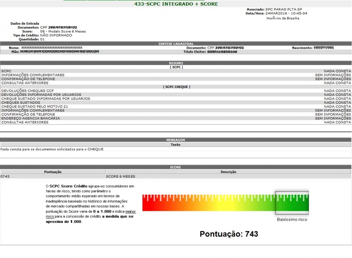Click the 'Horário de Brasilia' timezone note
Image resolution: width=352 pixels, height=258 pixels.
(x=283, y=18)
